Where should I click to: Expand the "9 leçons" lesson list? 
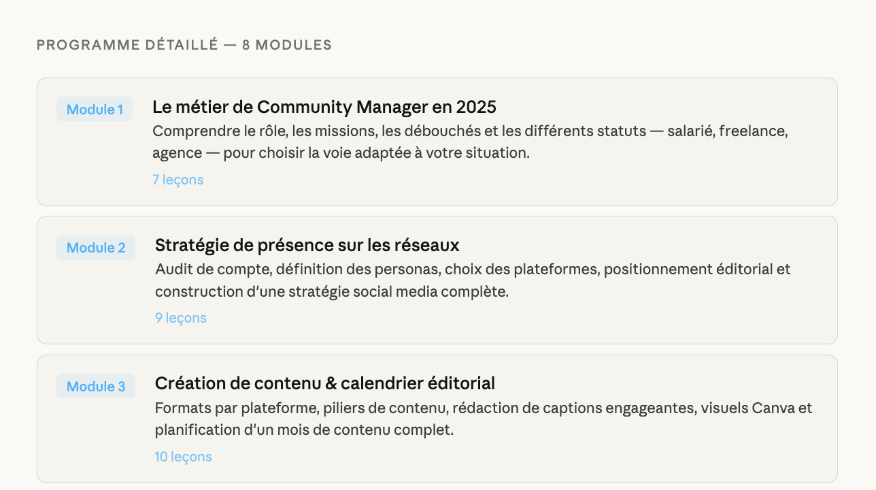[180, 318]
